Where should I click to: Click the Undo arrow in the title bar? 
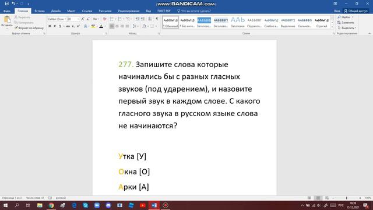click(13, 3)
